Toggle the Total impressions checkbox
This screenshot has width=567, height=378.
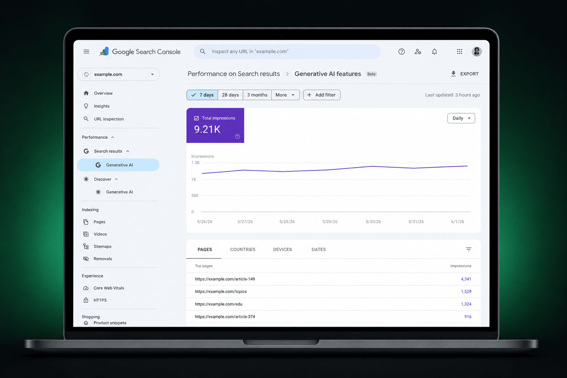(x=196, y=118)
